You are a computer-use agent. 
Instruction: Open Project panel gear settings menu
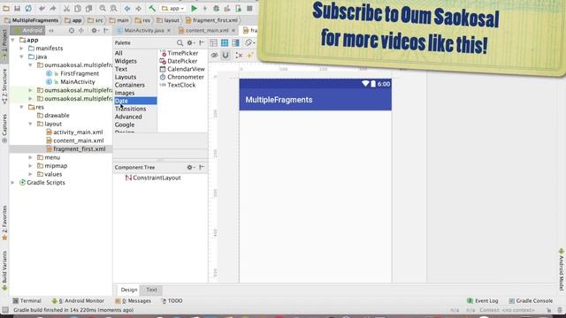point(95,31)
